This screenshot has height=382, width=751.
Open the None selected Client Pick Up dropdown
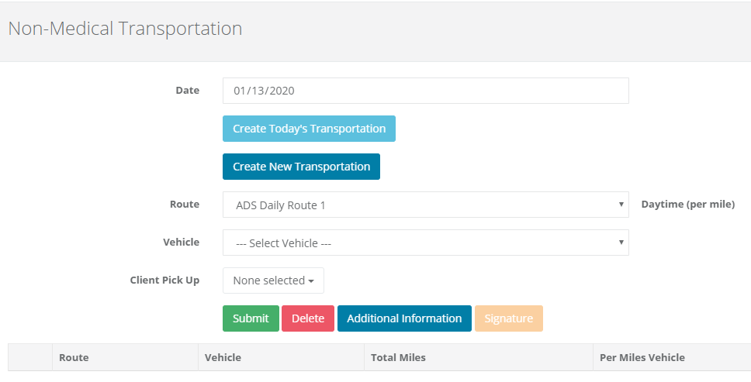273,280
